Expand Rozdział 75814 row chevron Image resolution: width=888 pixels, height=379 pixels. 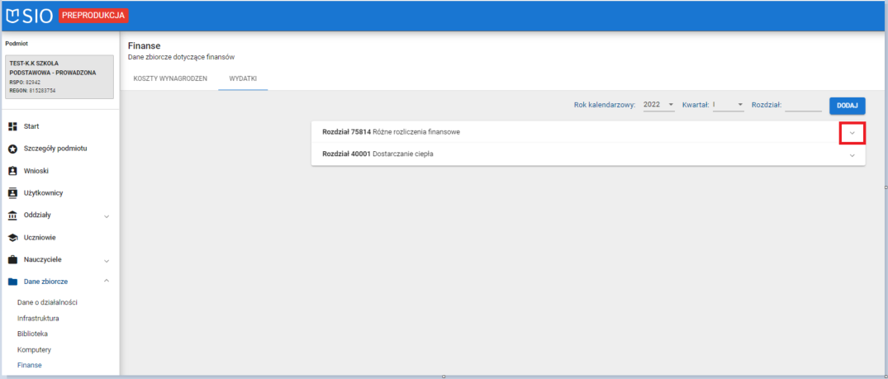(x=852, y=133)
